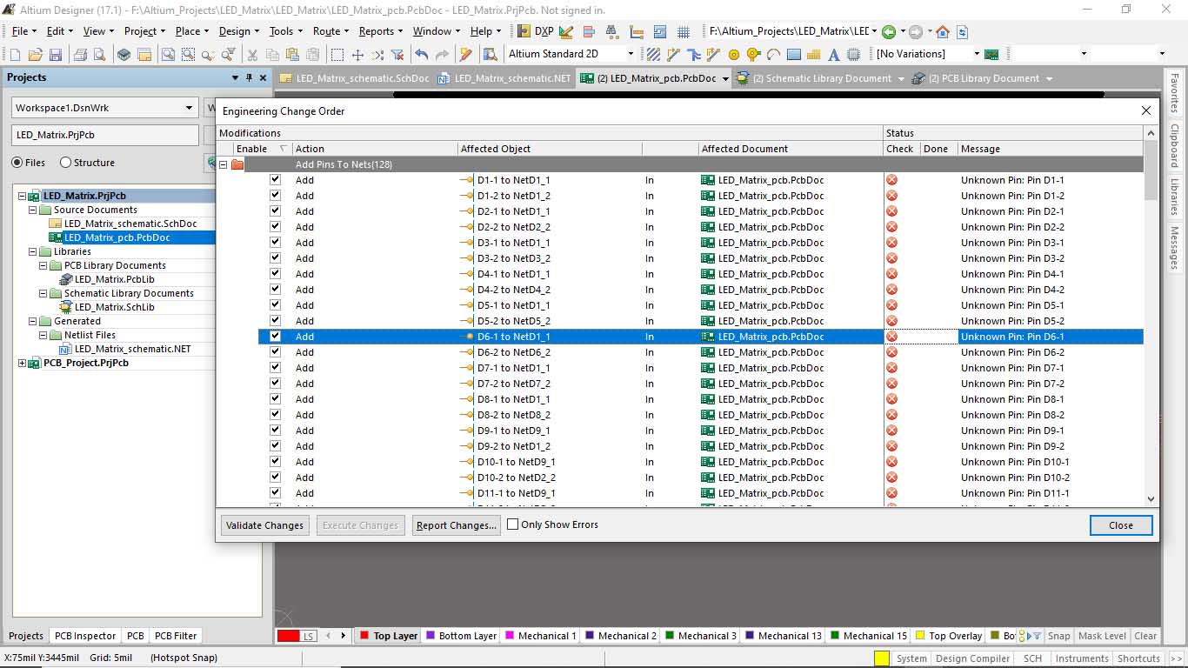Select the Place Arc tool icon
1188x668 pixels.
(773, 54)
